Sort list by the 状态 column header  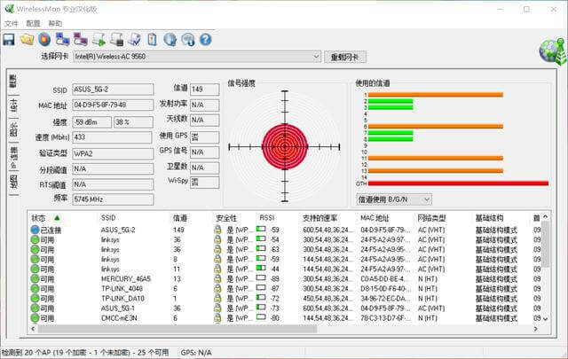tap(40, 217)
